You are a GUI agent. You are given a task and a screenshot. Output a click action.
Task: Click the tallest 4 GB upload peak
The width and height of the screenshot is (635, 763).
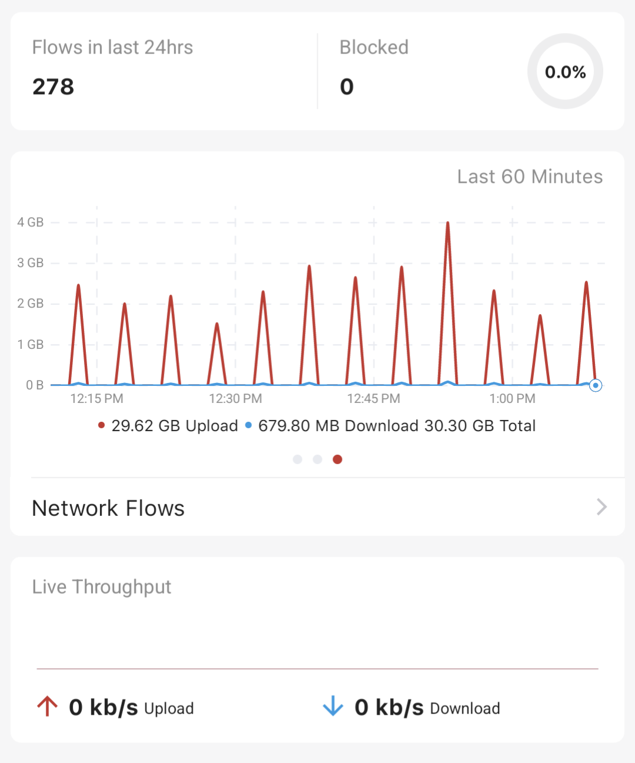pyautogui.click(x=448, y=224)
